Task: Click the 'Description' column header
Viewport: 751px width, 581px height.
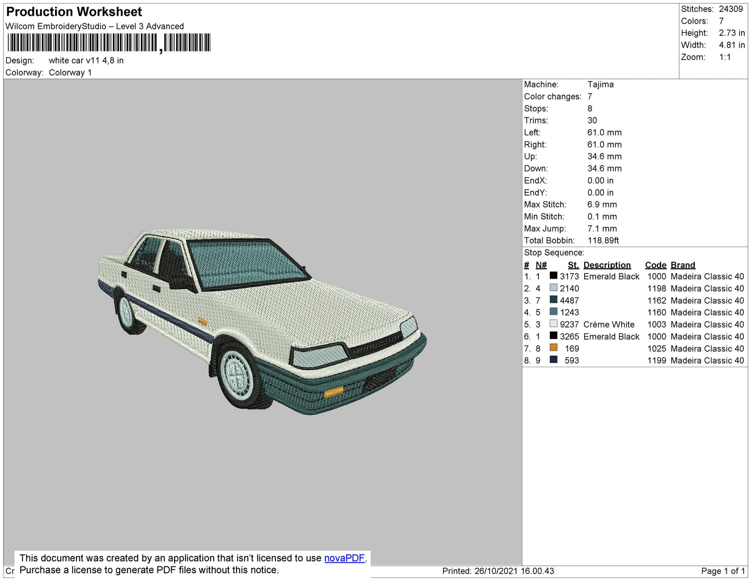Action: (607, 265)
